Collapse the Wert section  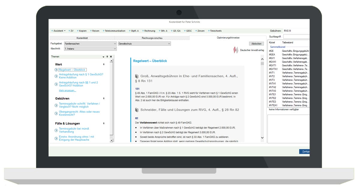(104, 64)
